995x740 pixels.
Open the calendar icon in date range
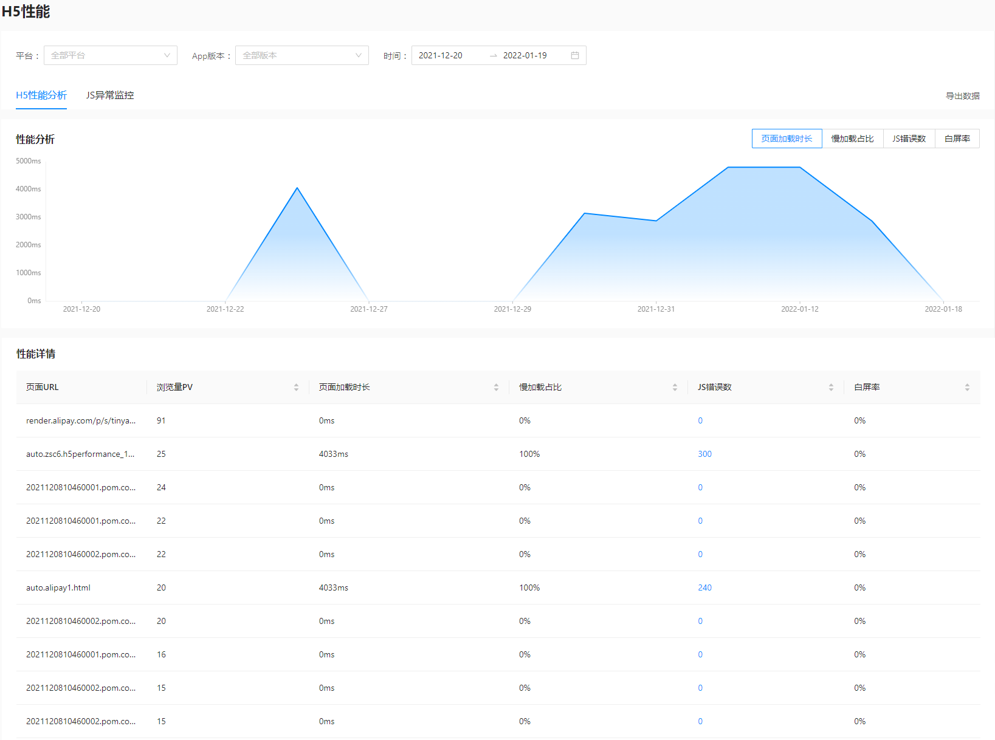[574, 55]
